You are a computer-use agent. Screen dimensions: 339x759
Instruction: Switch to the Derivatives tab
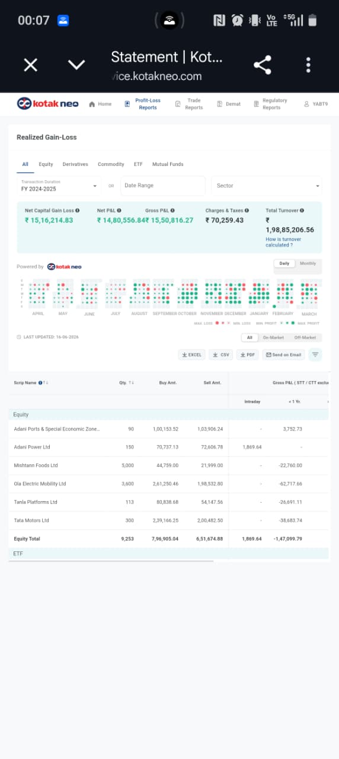point(75,164)
